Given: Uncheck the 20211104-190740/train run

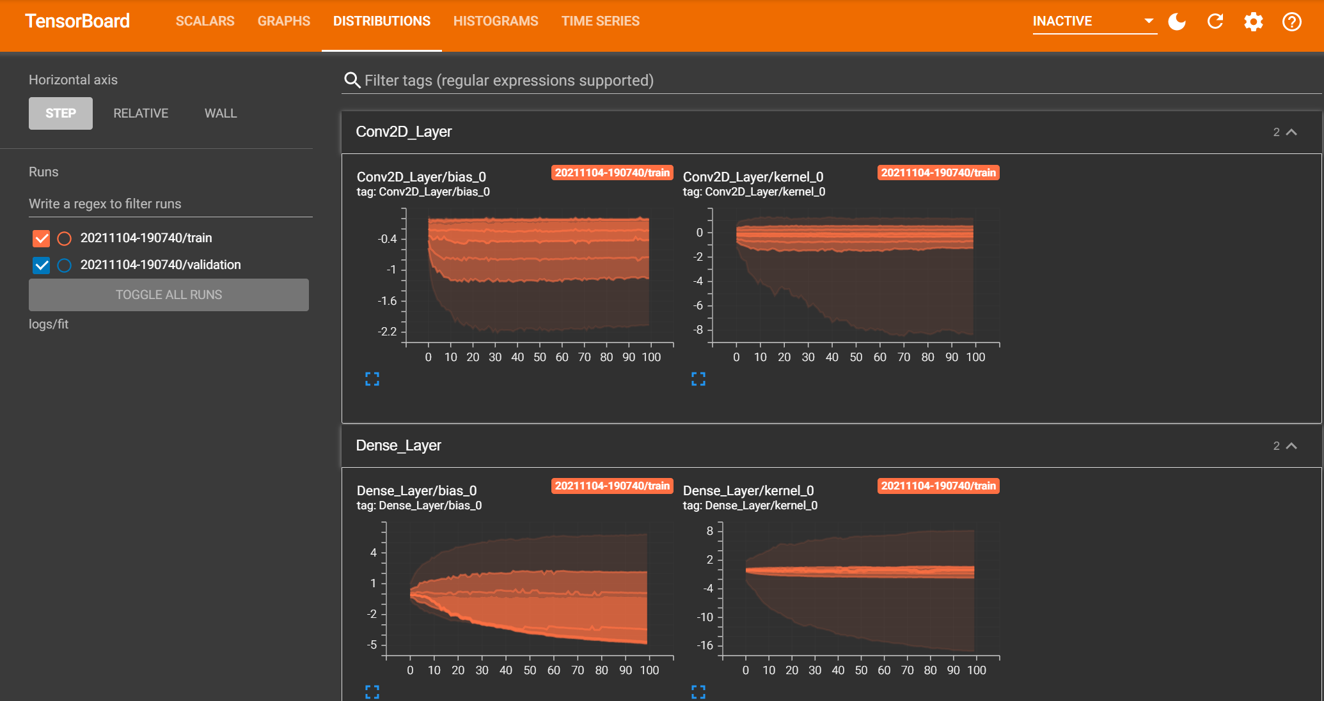Looking at the screenshot, I should pos(41,238).
